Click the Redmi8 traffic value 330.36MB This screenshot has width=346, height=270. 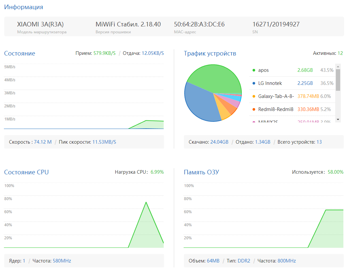tap(308, 109)
